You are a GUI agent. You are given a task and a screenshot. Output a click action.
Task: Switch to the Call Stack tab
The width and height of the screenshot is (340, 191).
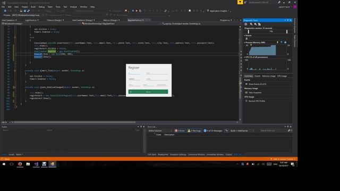152,154
